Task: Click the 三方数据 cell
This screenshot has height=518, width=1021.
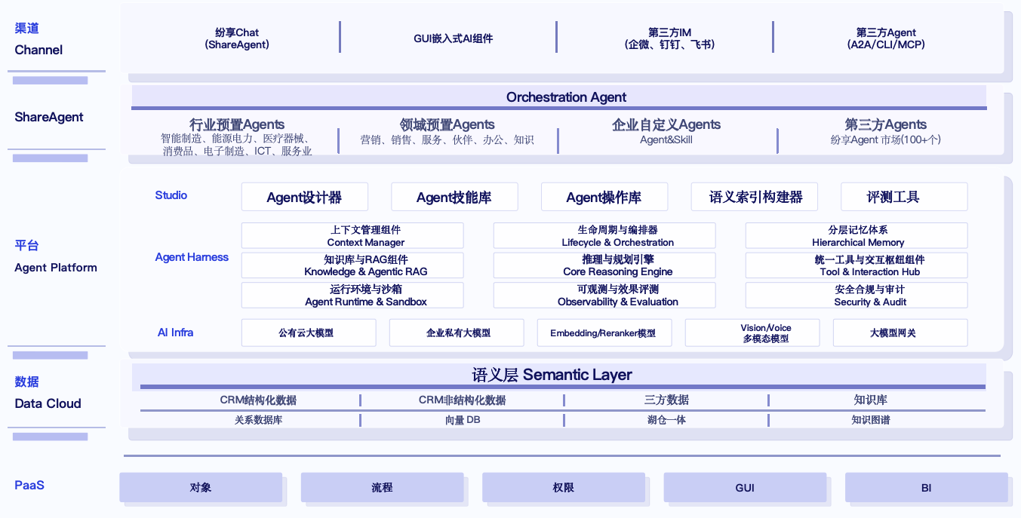Action: 666,400
